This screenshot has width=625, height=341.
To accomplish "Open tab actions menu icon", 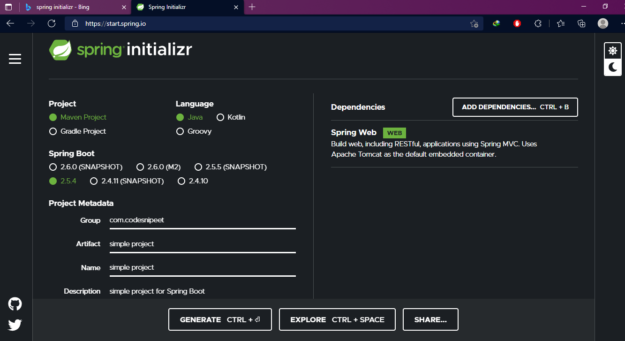I will click(x=8, y=7).
